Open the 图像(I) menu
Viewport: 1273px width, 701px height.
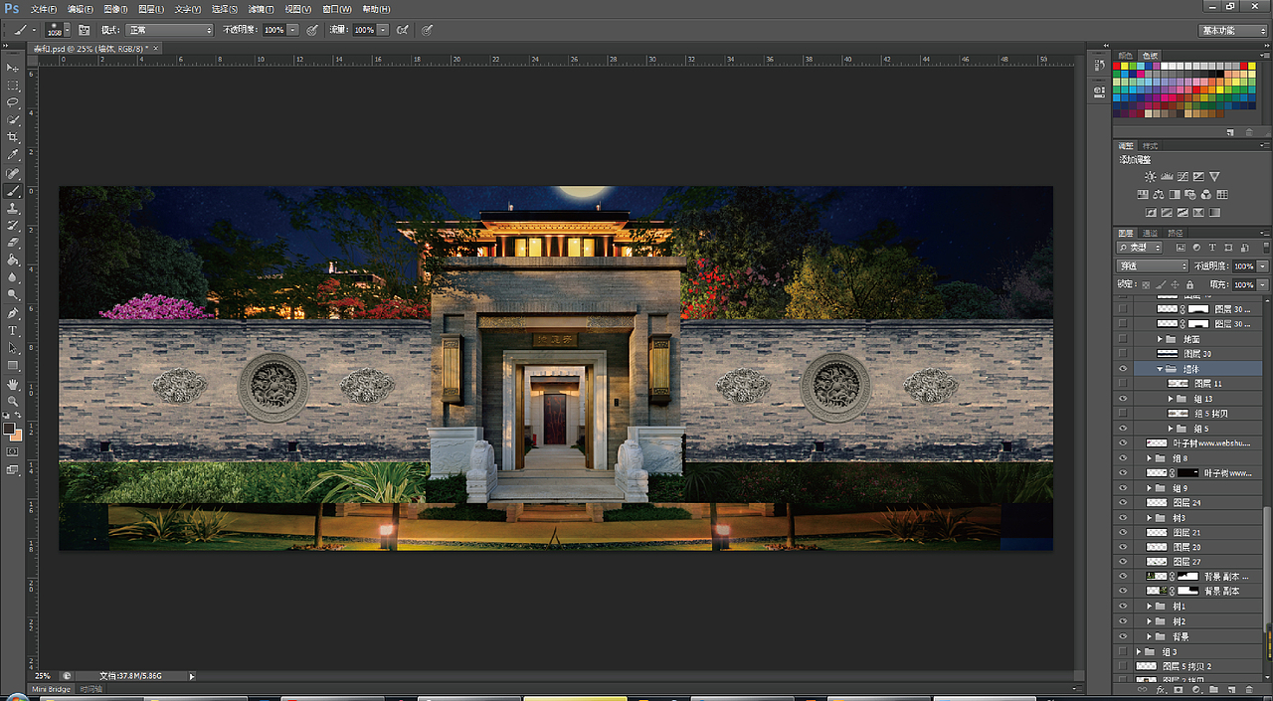[x=115, y=9]
